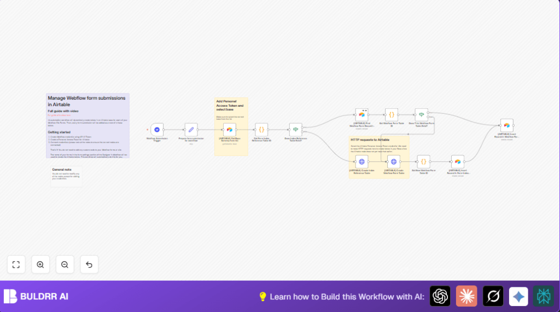The height and width of the screenshot is (312, 560).
Task: Select the Webflow Submission Trigger node
Action: (x=157, y=130)
